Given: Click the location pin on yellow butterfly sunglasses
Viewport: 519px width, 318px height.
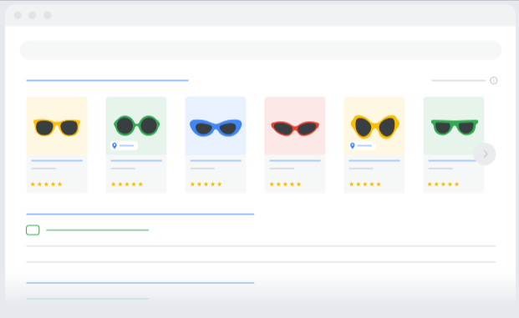Looking at the screenshot, I should [353, 145].
